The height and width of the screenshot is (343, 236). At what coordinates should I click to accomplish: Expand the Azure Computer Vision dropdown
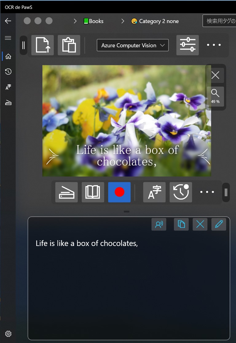(x=133, y=45)
